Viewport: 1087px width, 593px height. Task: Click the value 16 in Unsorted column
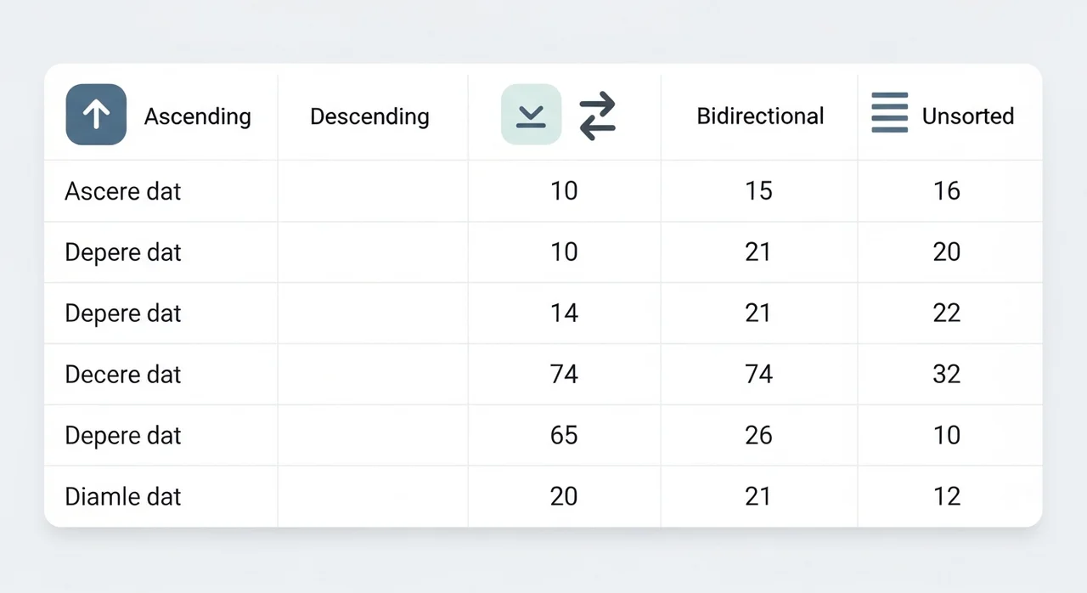pos(946,191)
